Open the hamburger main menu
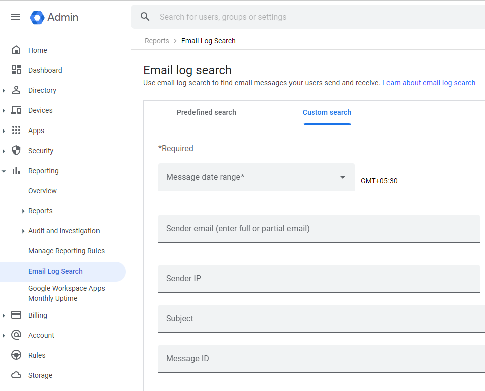 click(x=15, y=17)
